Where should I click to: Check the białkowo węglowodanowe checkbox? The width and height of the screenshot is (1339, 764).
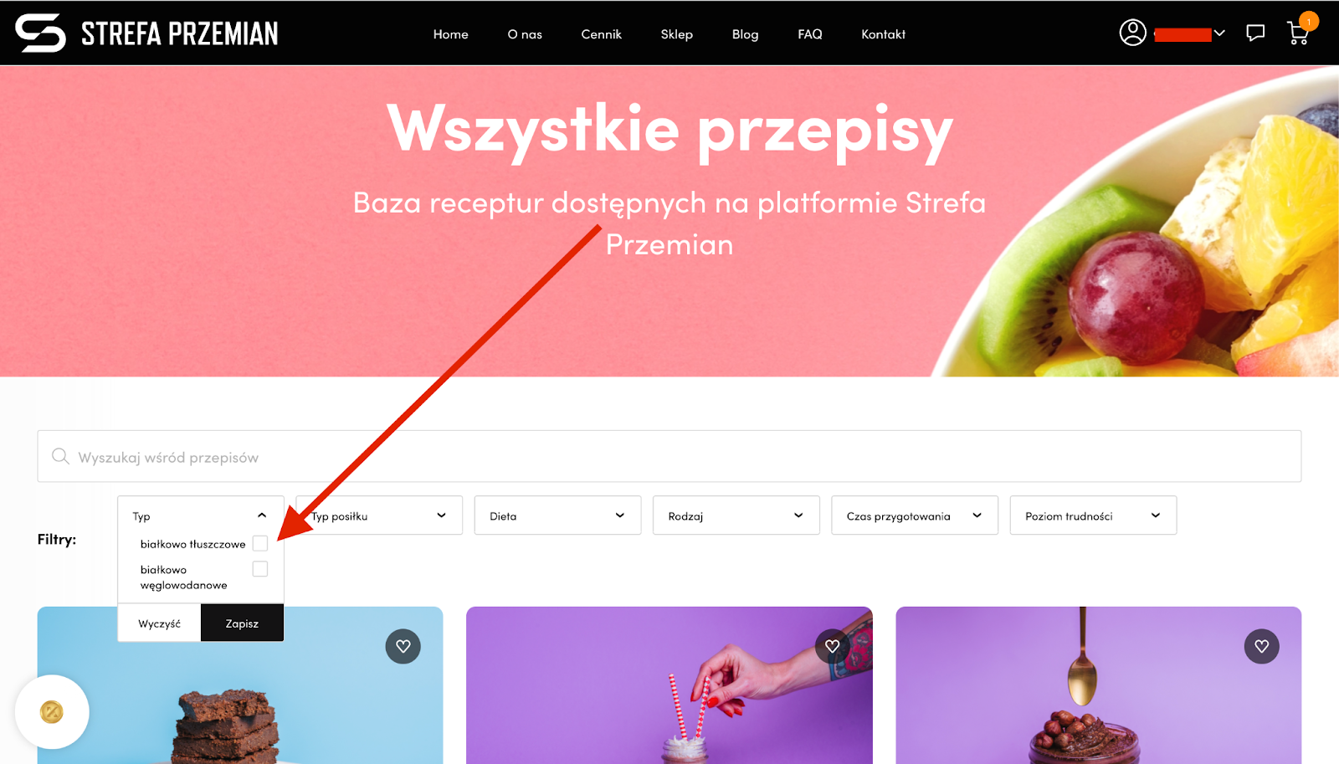260,569
